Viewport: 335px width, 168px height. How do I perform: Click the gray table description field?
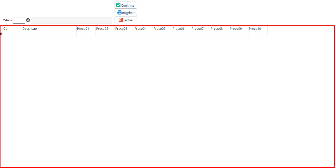point(71,20)
